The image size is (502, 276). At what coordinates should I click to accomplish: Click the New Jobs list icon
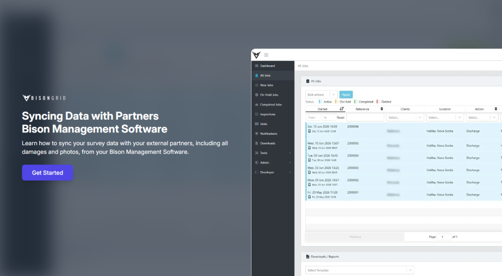pyautogui.click(x=256, y=85)
